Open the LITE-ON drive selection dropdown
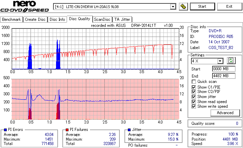This screenshot has height=148, width=243. (173, 7)
